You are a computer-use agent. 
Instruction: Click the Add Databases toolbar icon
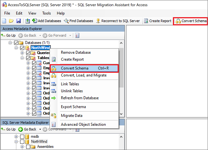tap(35, 21)
